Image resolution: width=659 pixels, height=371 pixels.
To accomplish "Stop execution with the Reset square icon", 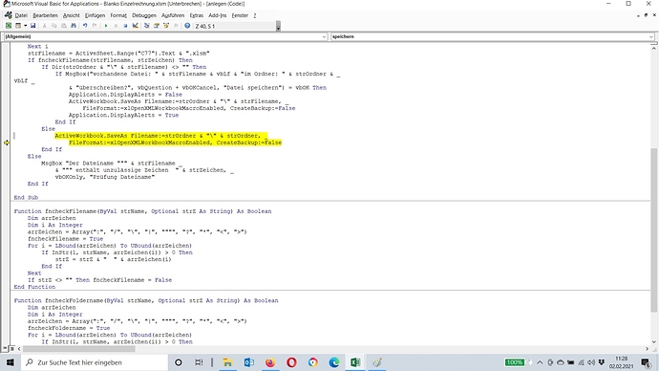I will coord(125,26).
